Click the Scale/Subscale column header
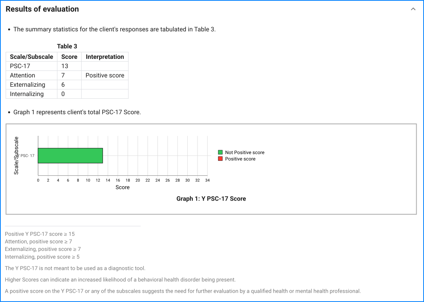424x302 pixels. [x=31, y=57]
